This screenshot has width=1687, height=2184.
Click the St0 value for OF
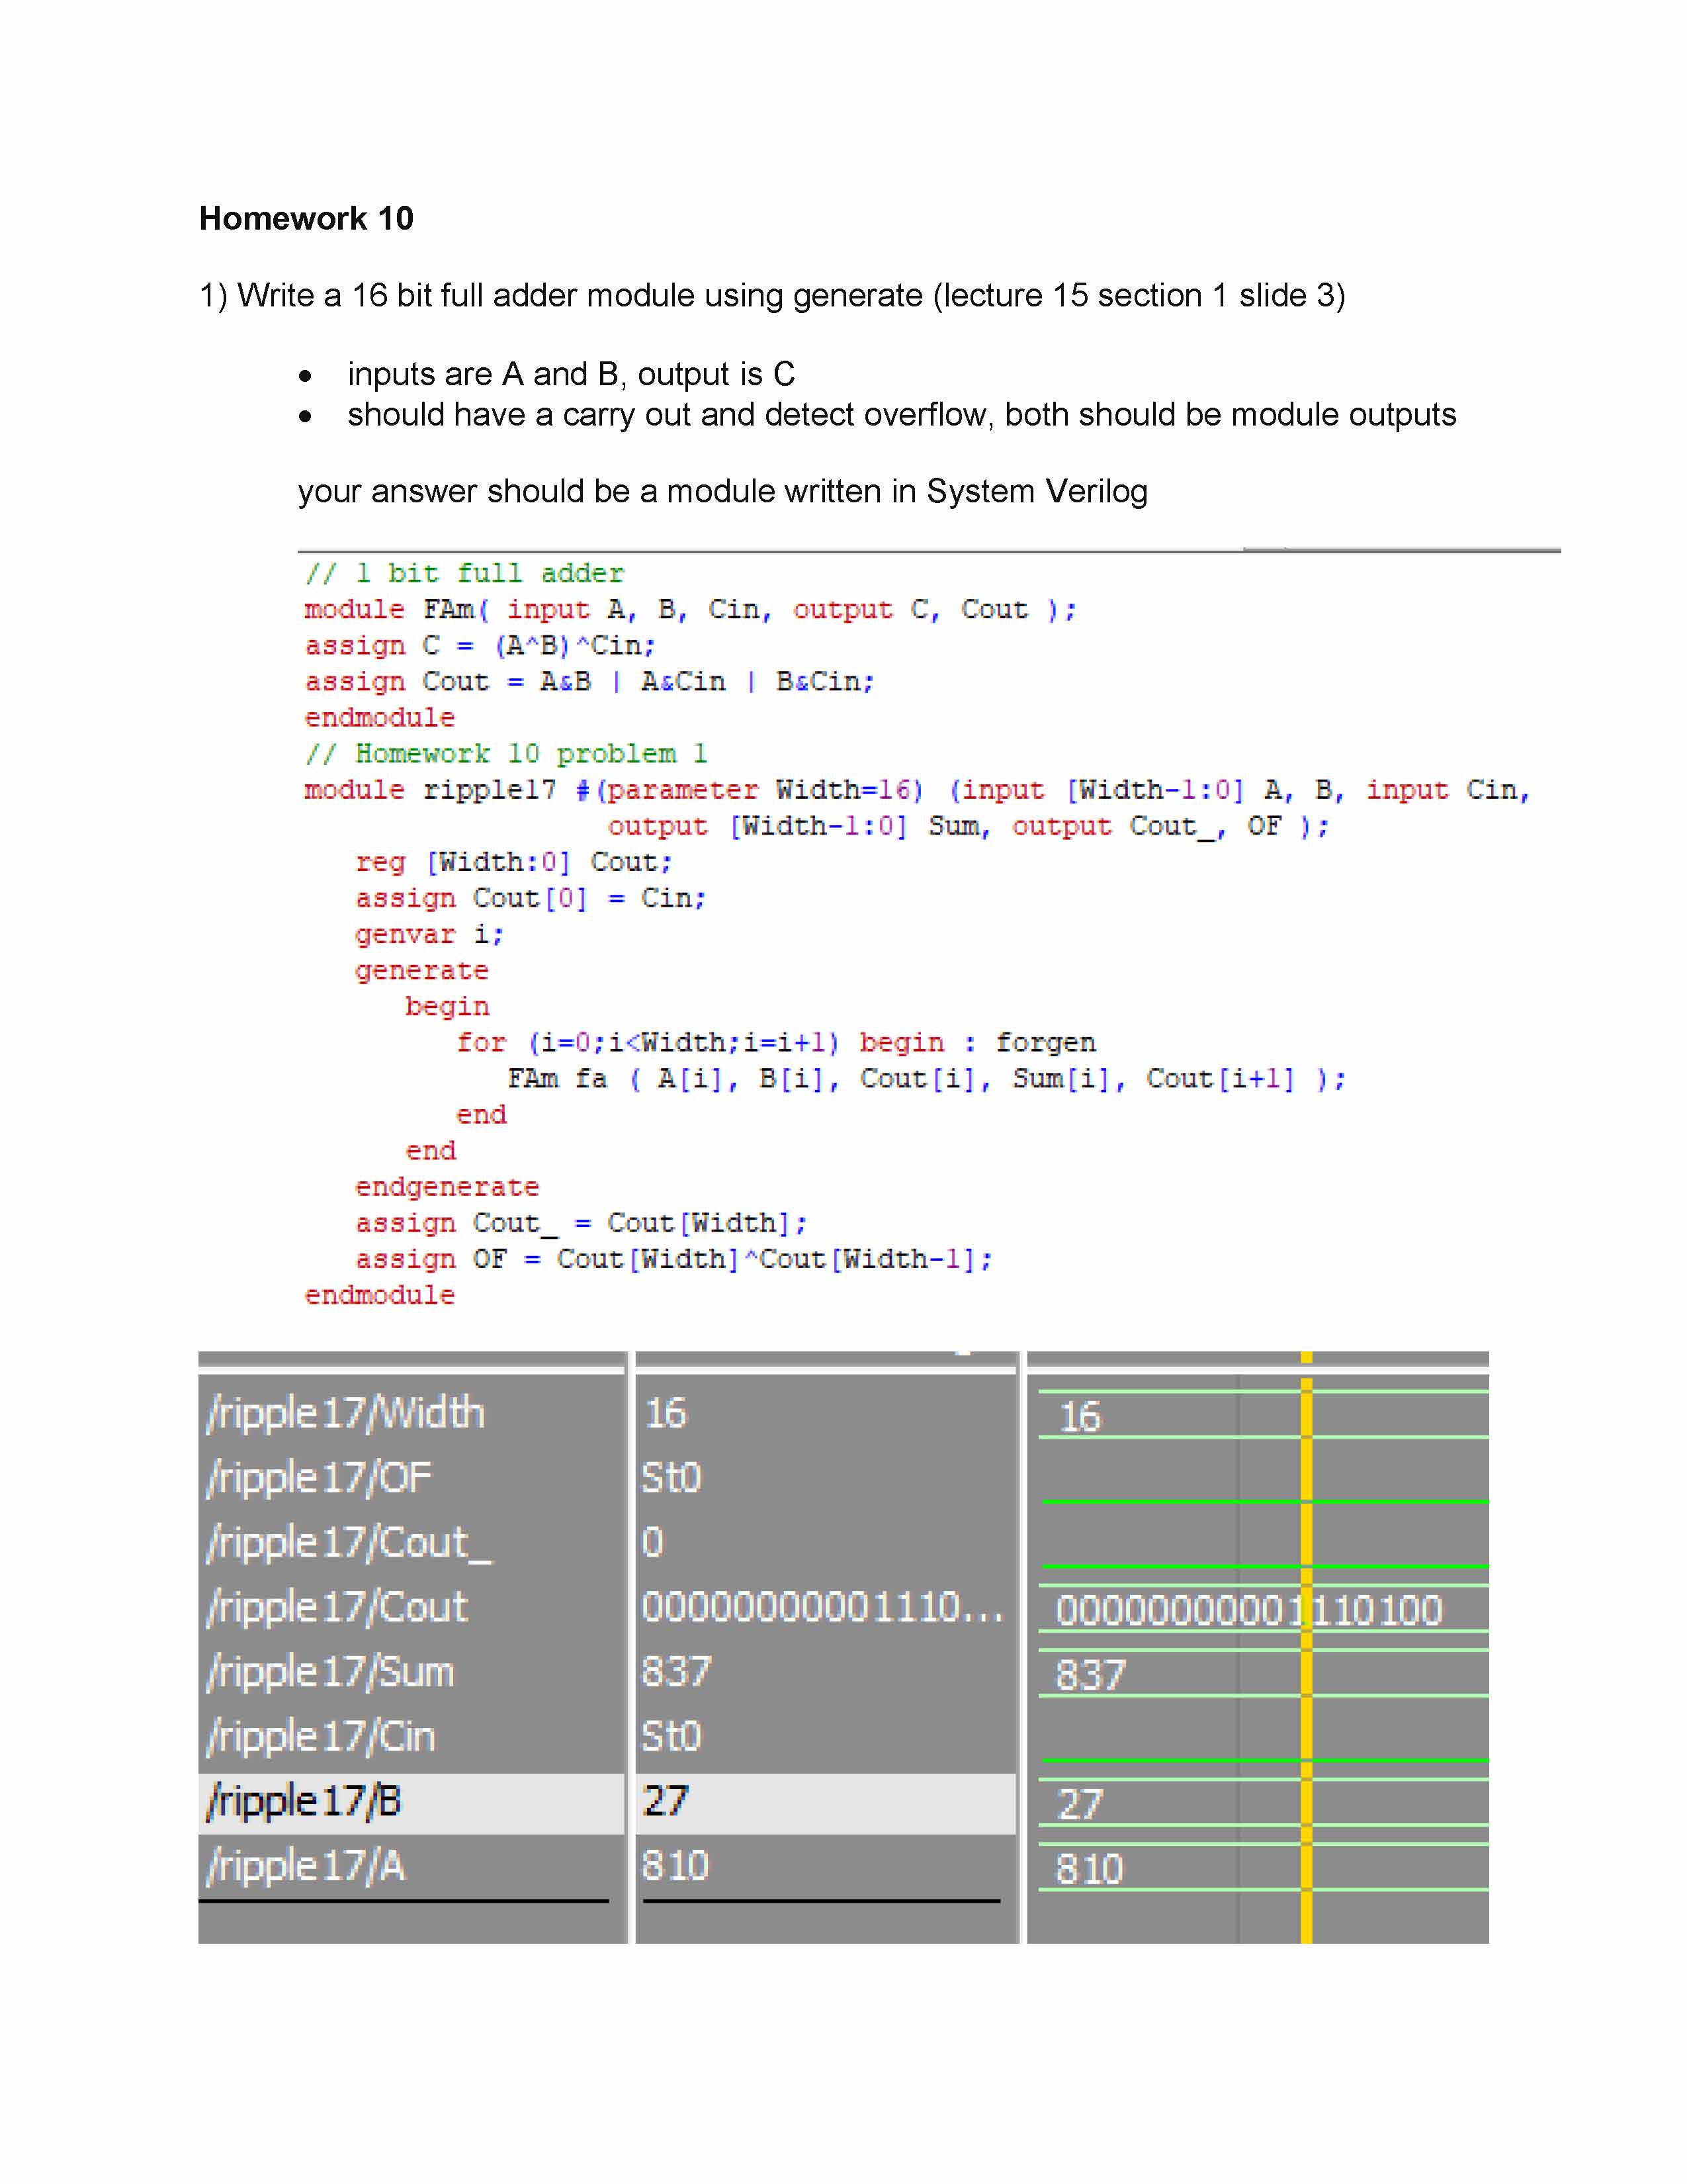[x=671, y=1478]
